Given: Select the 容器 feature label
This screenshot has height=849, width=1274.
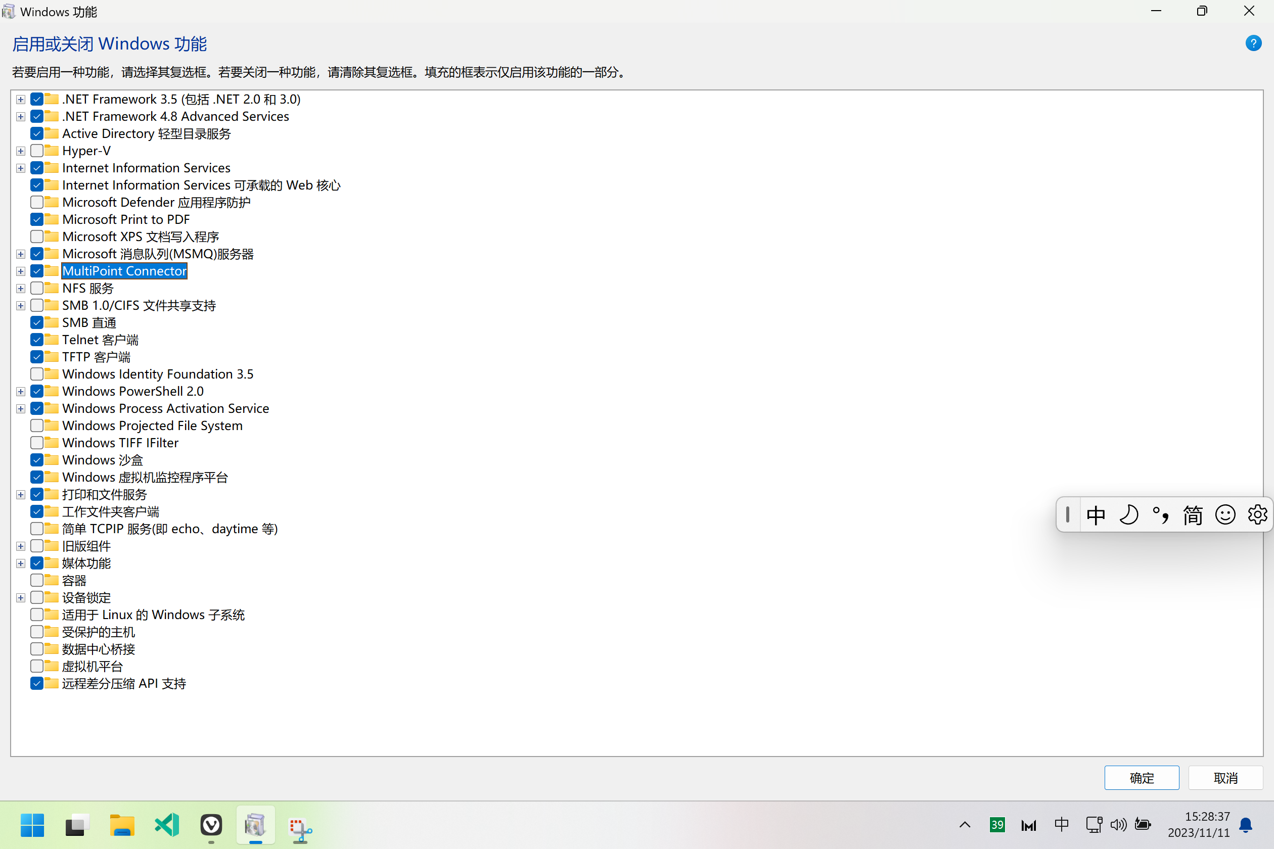Looking at the screenshot, I should [x=74, y=581].
